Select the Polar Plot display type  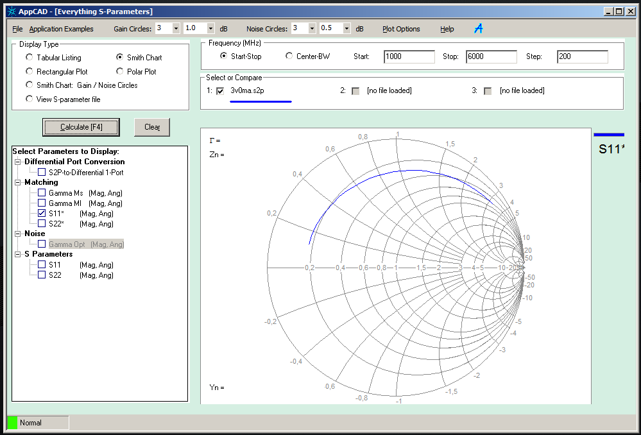[x=120, y=72]
